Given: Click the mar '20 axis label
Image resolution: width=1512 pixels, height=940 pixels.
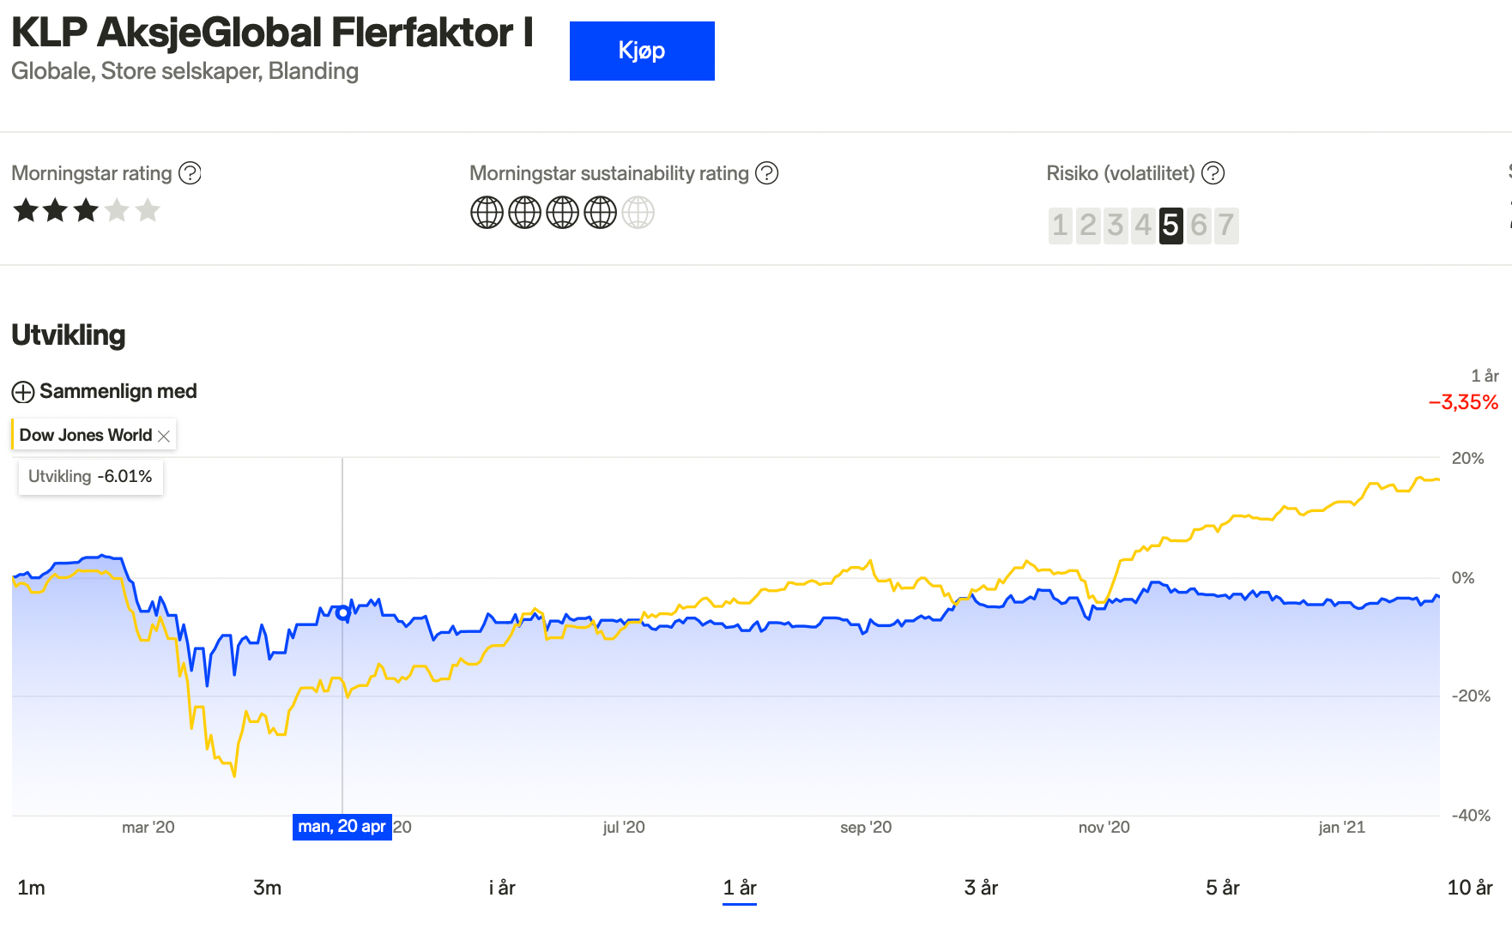Looking at the screenshot, I should click(148, 828).
